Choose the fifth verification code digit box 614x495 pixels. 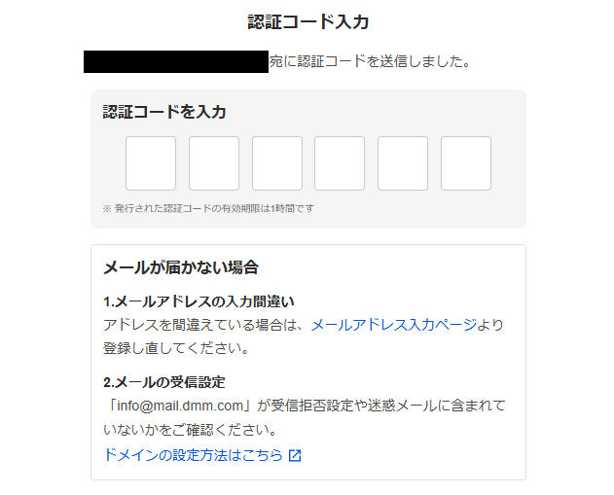click(403, 163)
